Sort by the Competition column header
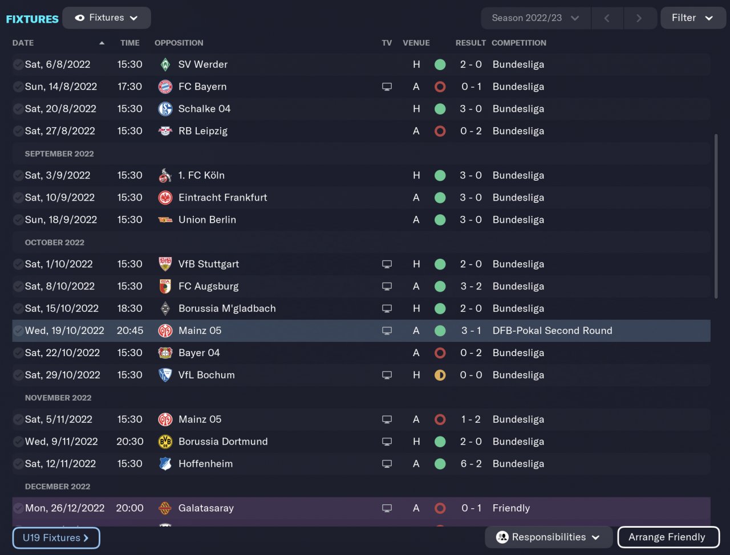The image size is (730, 555). pos(518,43)
